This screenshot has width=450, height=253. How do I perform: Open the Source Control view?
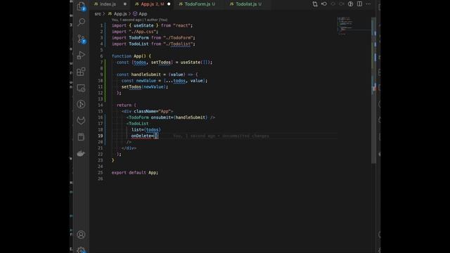(82, 39)
